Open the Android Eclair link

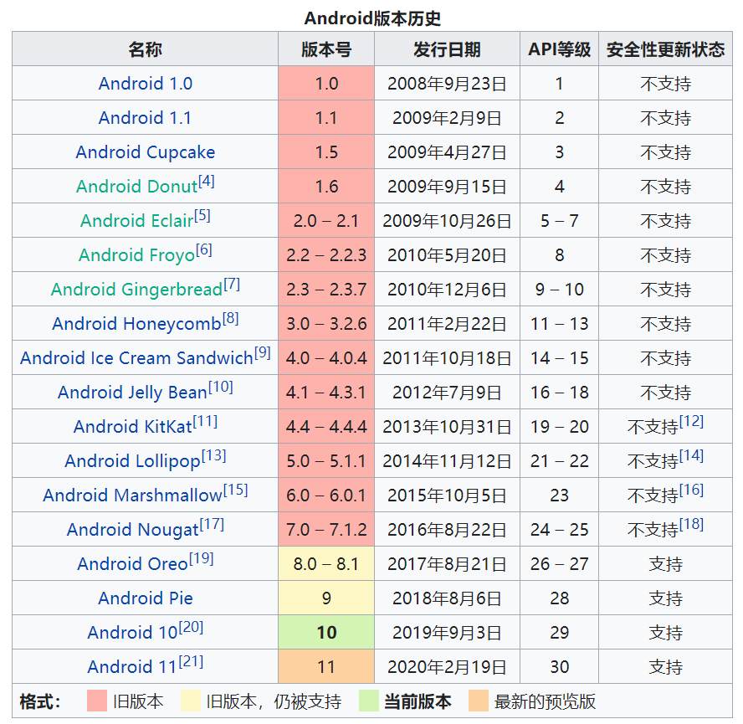tap(137, 220)
